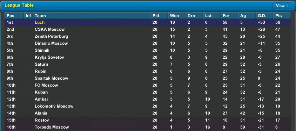This screenshot has width=296, height=131.
Task: Sort by For column header
Action: pyautogui.click(x=229, y=16)
